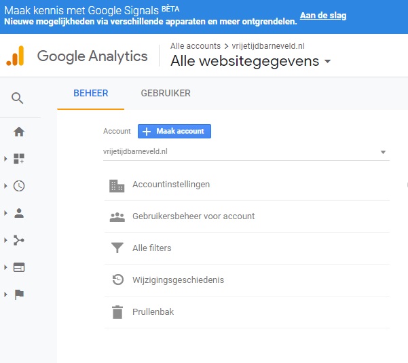The width and height of the screenshot is (408, 363).
Task: Click the Google Analytics title text
Action: click(92, 56)
